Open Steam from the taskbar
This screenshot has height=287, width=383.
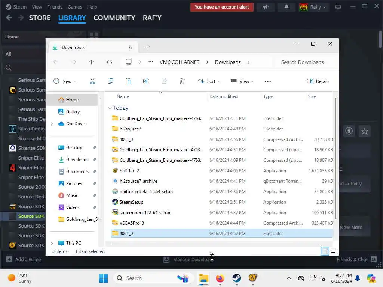coord(236,278)
